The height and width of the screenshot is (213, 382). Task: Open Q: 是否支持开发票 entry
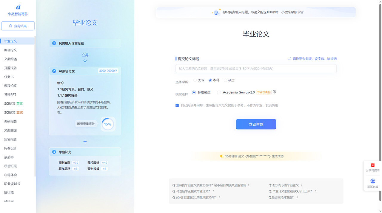pyautogui.click(x=283, y=197)
